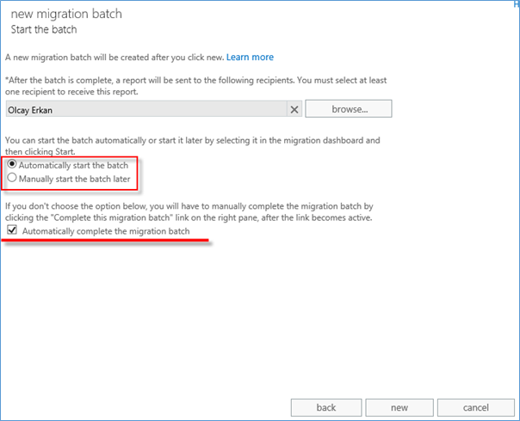Screen dimensions: 520x421
Task: Click the 'Complete this migration batch' explanation text
Action: click(189, 212)
